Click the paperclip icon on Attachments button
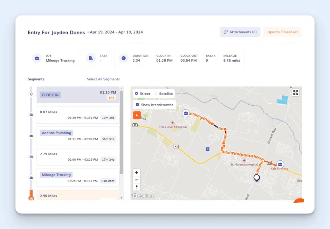 226,32
